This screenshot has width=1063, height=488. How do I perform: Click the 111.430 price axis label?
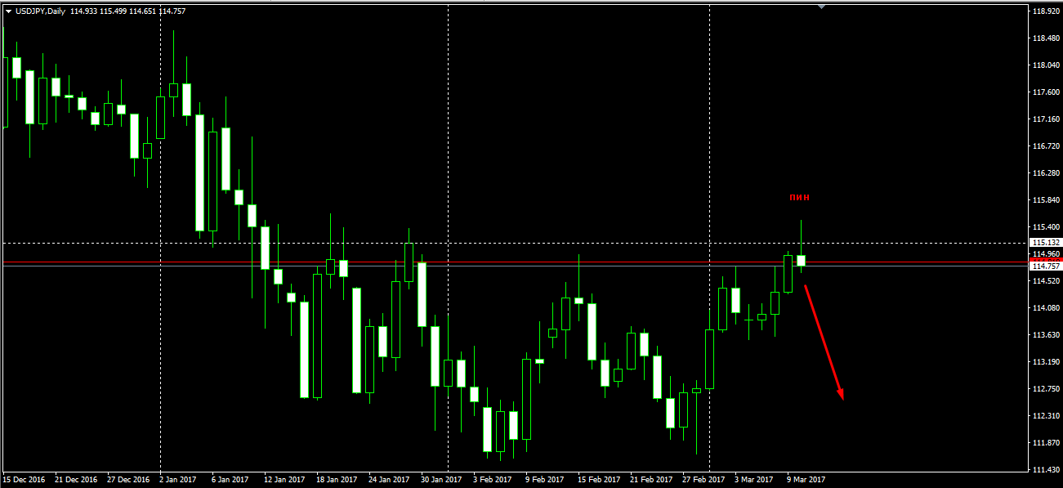pyautogui.click(x=1046, y=470)
